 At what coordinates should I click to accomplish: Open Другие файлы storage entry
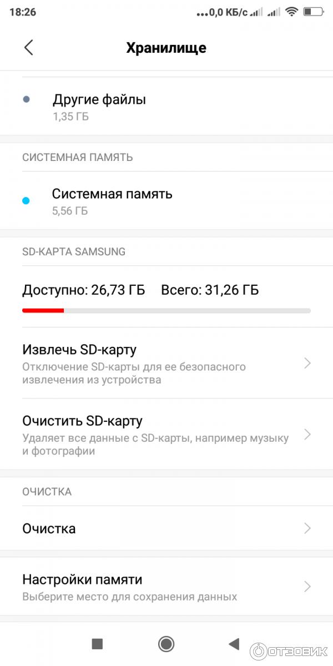click(99, 100)
